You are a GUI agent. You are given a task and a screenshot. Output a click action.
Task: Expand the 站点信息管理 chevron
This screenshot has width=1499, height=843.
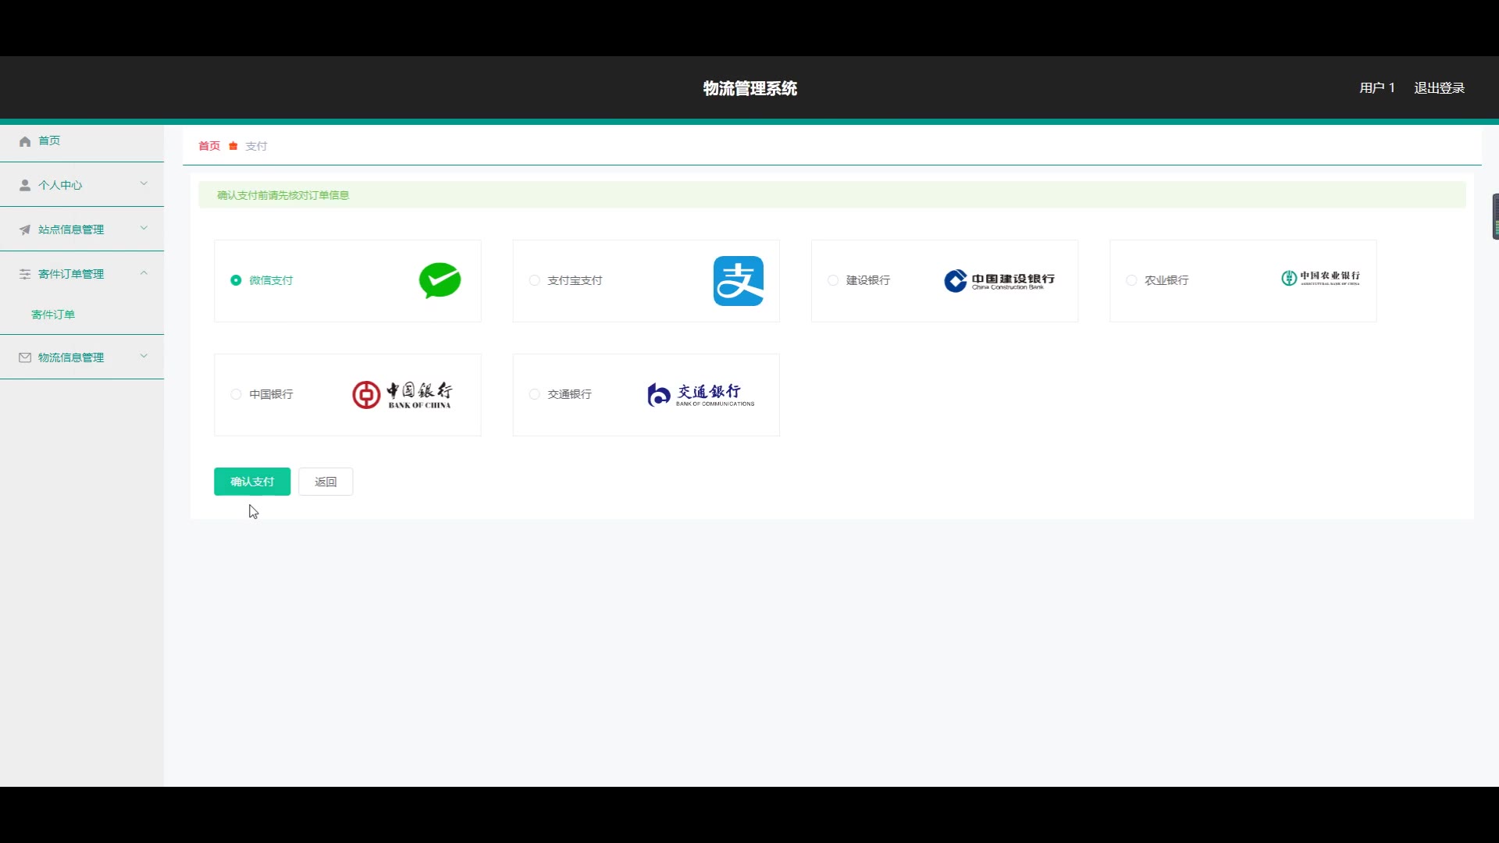[x=144, y=229]
